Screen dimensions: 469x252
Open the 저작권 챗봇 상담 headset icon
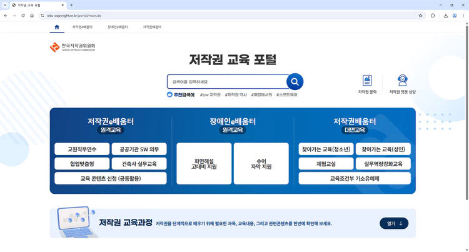point(402,84)
